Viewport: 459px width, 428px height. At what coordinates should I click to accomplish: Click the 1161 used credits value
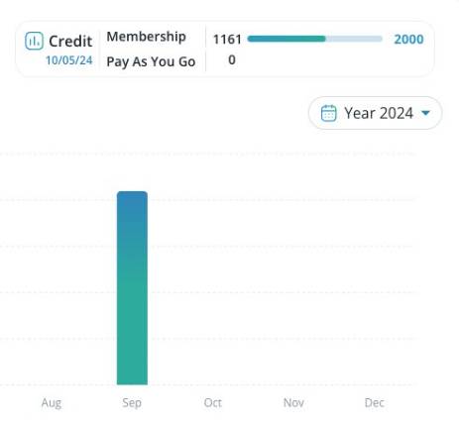pos(227,40)
